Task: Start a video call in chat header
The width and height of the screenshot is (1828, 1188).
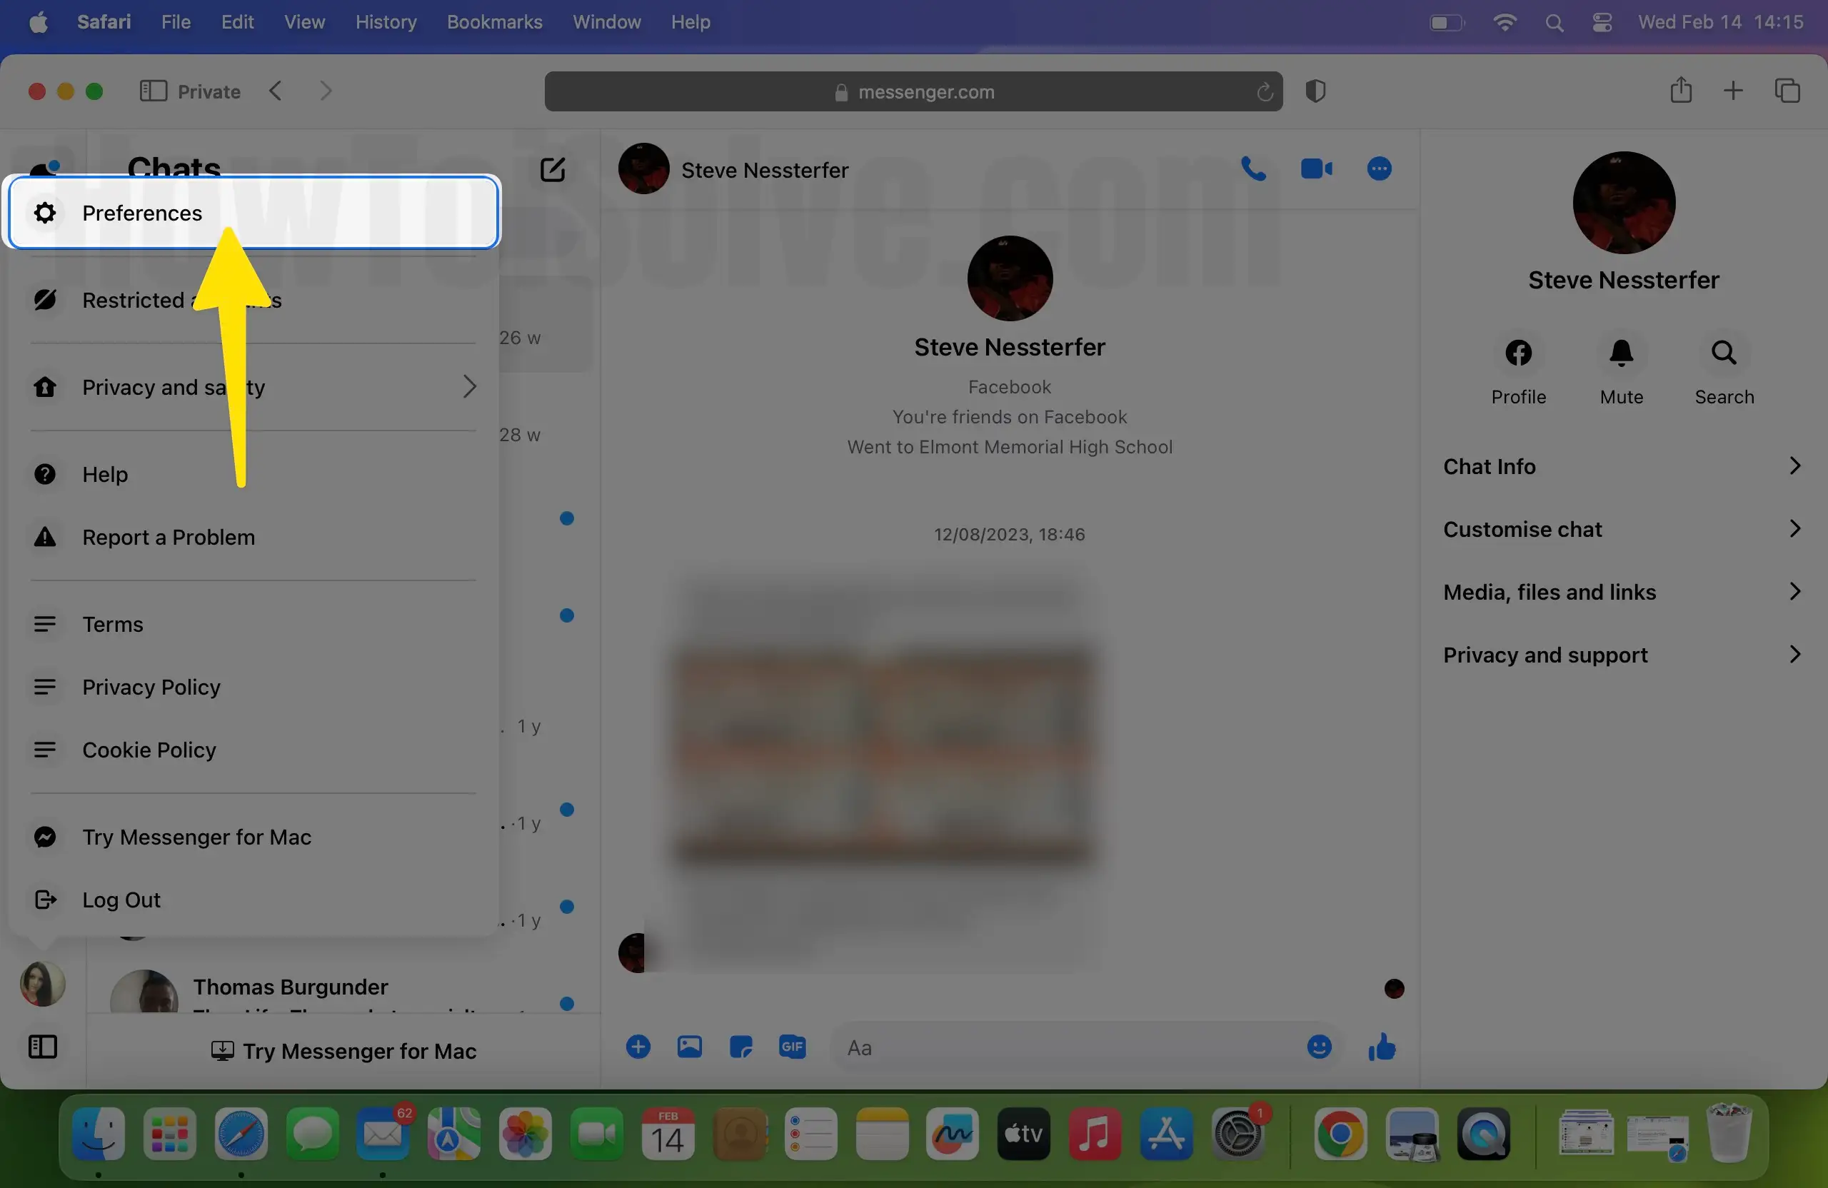Action: [x=1316, y=169]
